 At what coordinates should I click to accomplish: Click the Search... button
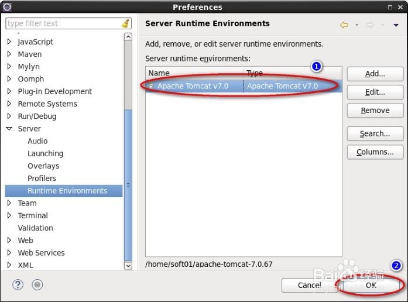point(375,133)
